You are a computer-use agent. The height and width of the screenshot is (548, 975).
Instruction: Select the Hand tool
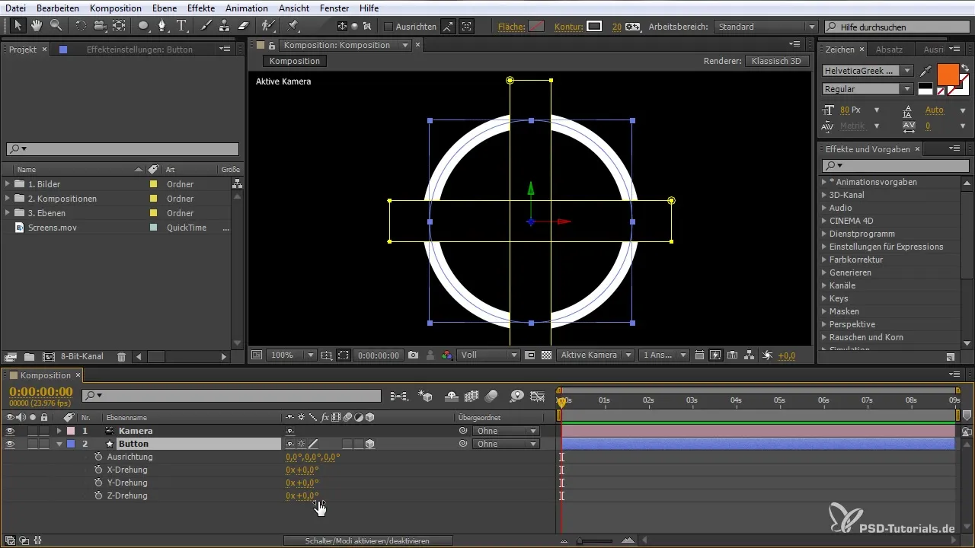37,26
